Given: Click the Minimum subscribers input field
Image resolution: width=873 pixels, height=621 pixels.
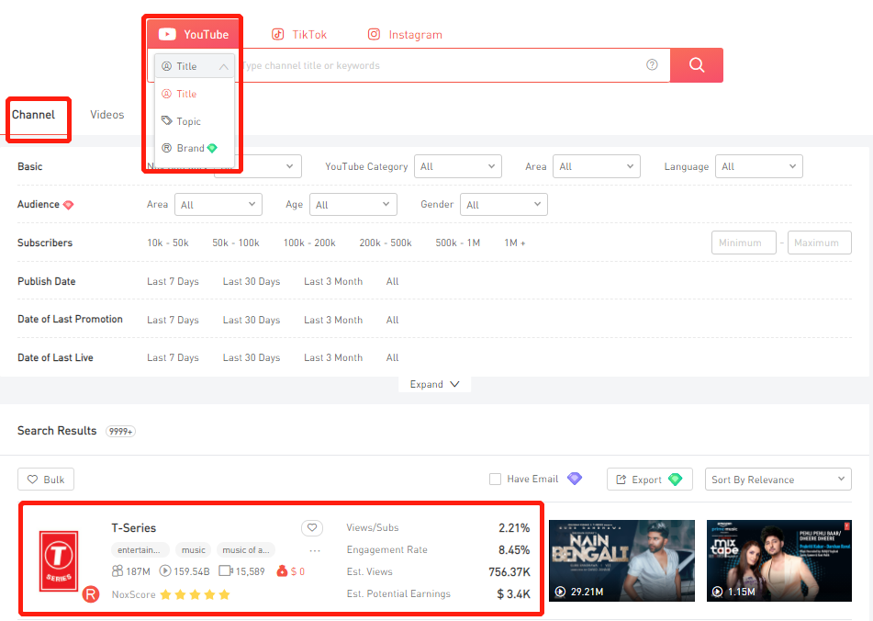Looking at the screenshot, I should 743,243.
